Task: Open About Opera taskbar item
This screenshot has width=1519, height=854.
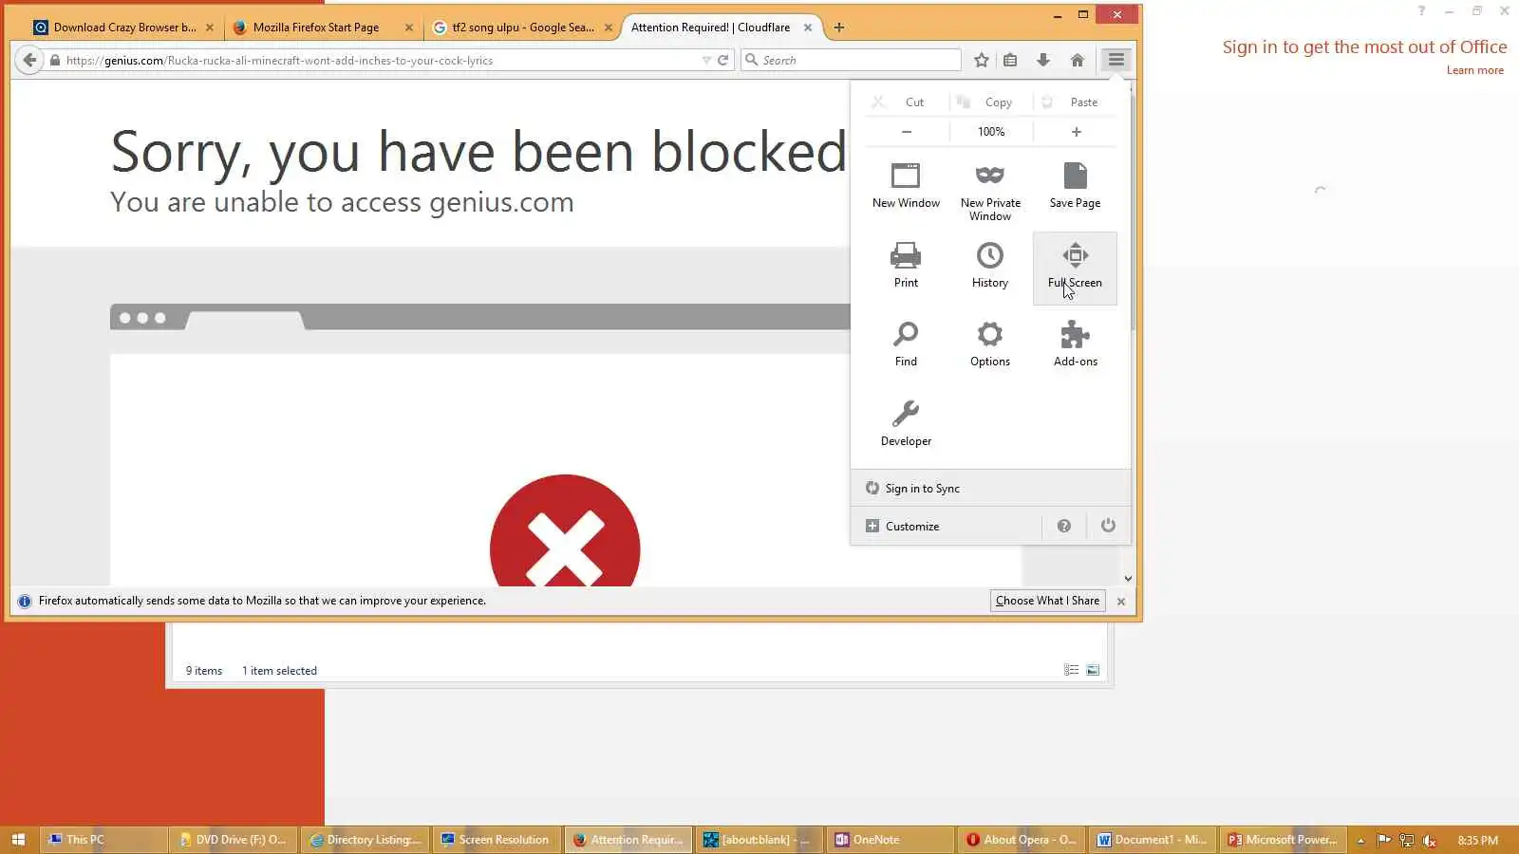Action: pyautogui.click(x=1022, y=840)
